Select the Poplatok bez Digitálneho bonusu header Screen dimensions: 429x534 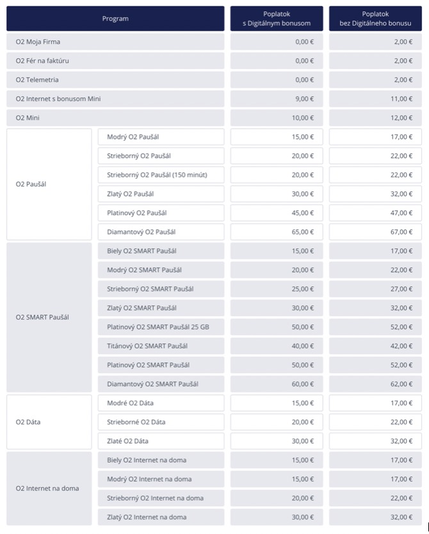pyautogui.click(x=375, y=19)
